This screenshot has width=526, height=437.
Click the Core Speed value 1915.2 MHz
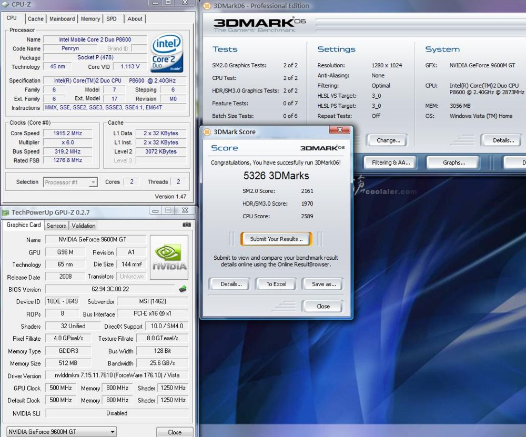(68, 133)
